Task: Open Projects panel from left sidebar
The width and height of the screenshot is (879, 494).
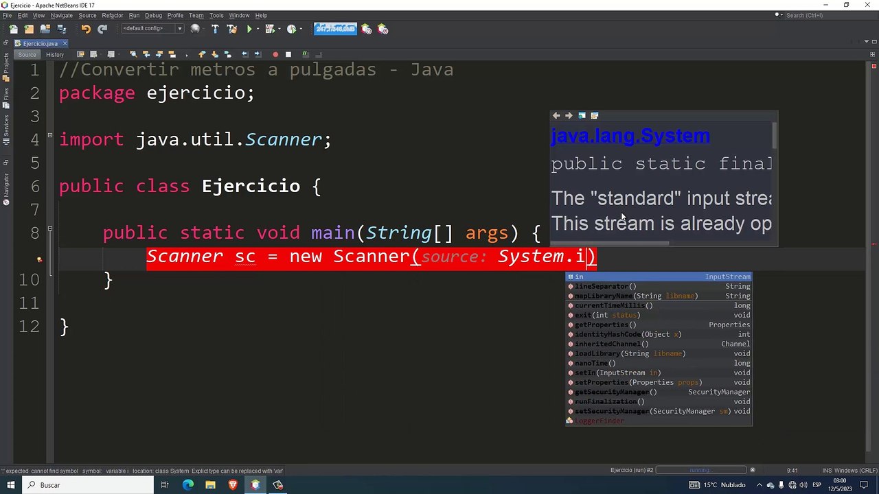Action: [6, 65]
